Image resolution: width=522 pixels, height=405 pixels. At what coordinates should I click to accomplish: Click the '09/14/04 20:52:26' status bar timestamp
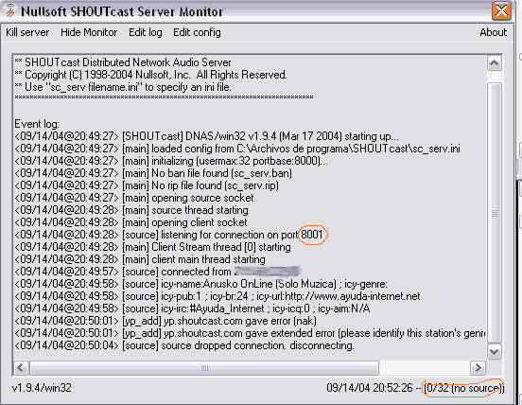pos(370,388)
